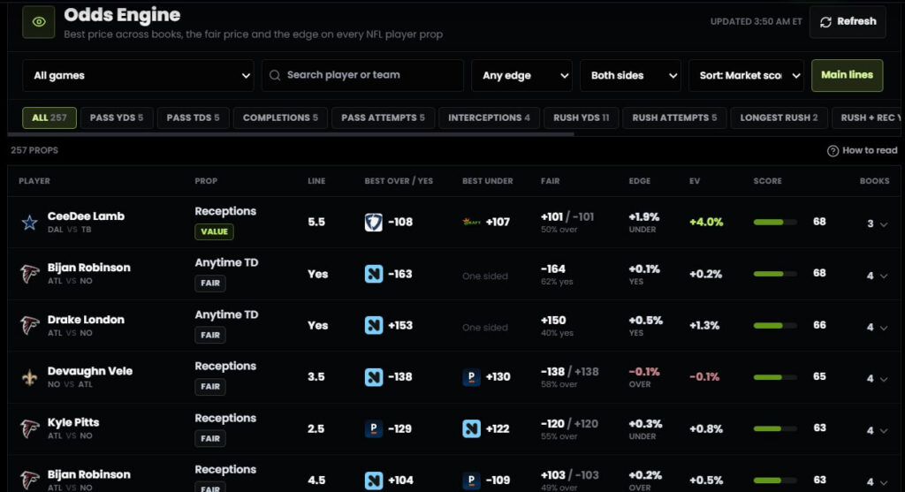The image size is (905, 492).
Task: Click the CeeDee Lamb player name
Action: pyautogui.click(x=86, y=216)
